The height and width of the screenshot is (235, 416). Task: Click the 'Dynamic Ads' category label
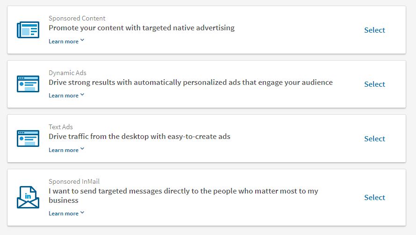pyautogui.click(x=67, y=73)
